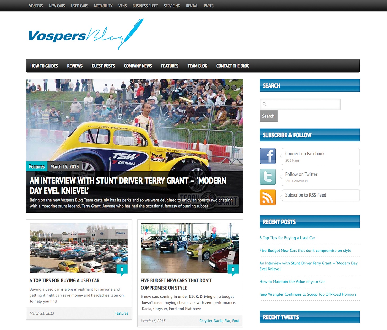Open the Company News section
387x330 pixels.
coord(138,66)
